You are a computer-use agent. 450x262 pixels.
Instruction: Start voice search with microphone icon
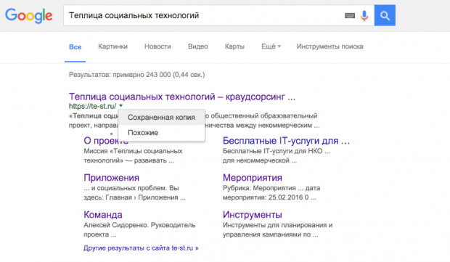pyautogui.click(x=364, y=15)
